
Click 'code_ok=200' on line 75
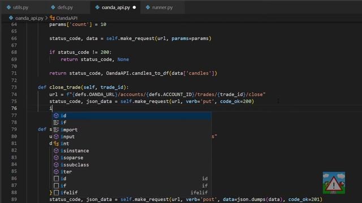pos(235,101)
